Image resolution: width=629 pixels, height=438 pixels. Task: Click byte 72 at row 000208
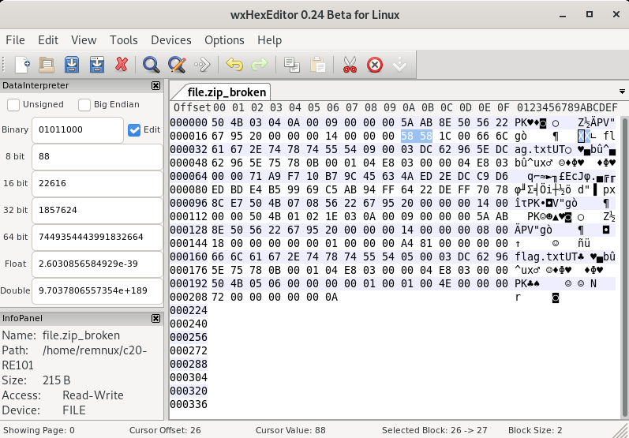[217, 298]
